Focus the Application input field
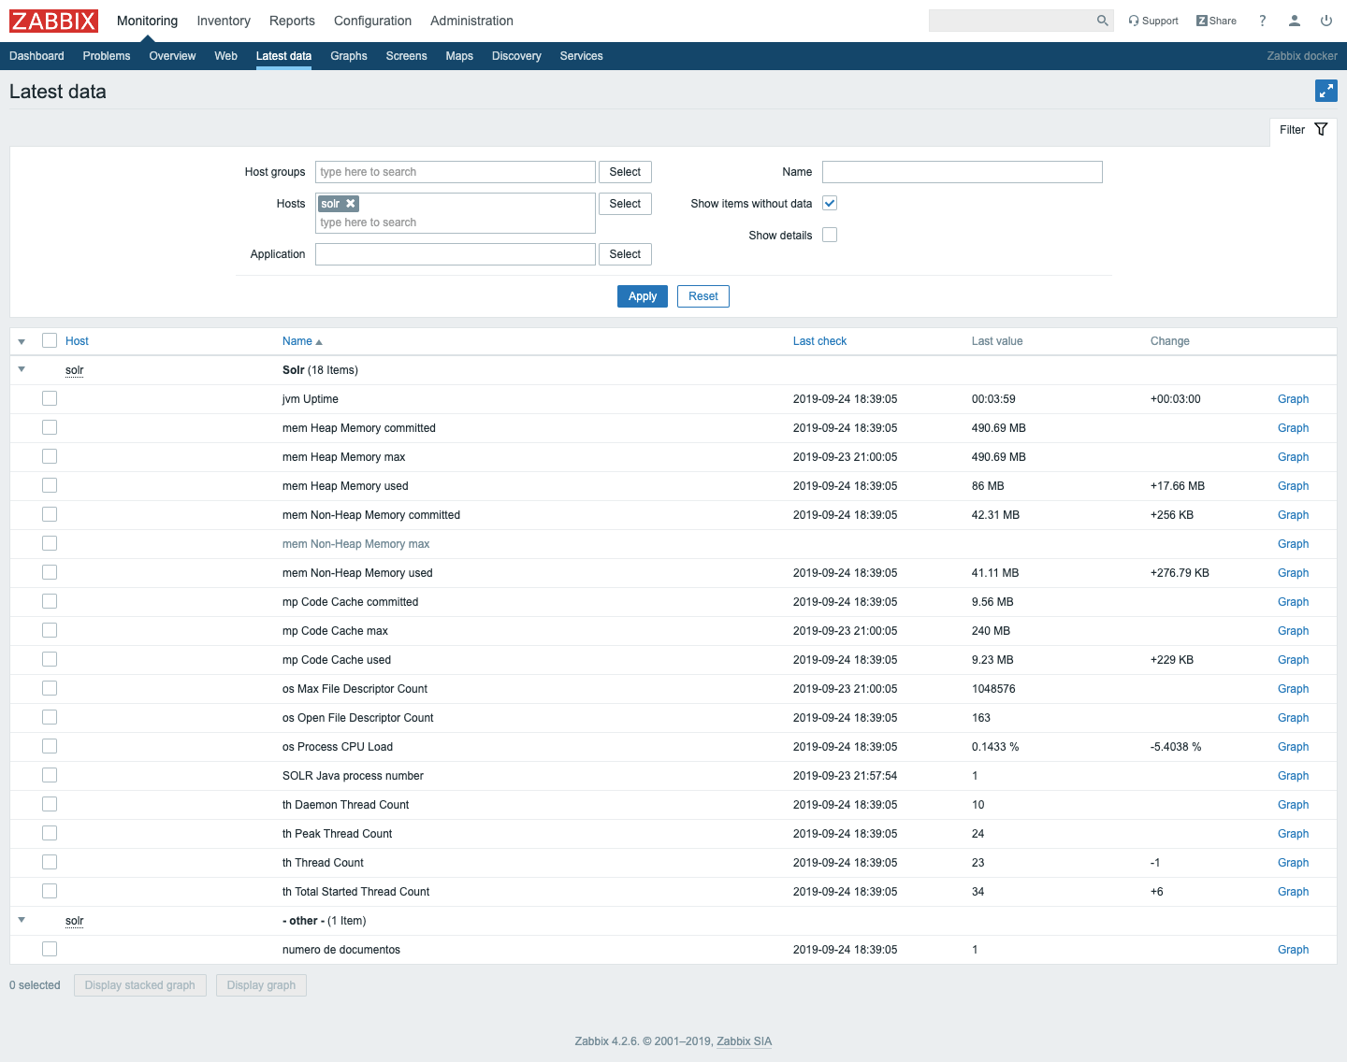Screen dimensions: 1347x1062 click(456, 254)
